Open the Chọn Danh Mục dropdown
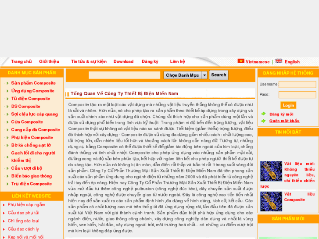 pyautogui.click(x=185, y=75)
